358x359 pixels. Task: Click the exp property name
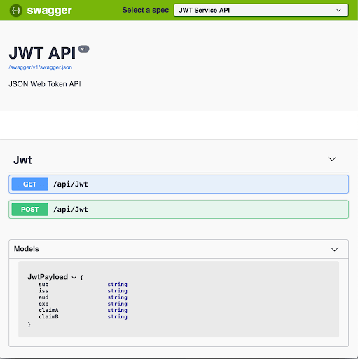[43, 304]
